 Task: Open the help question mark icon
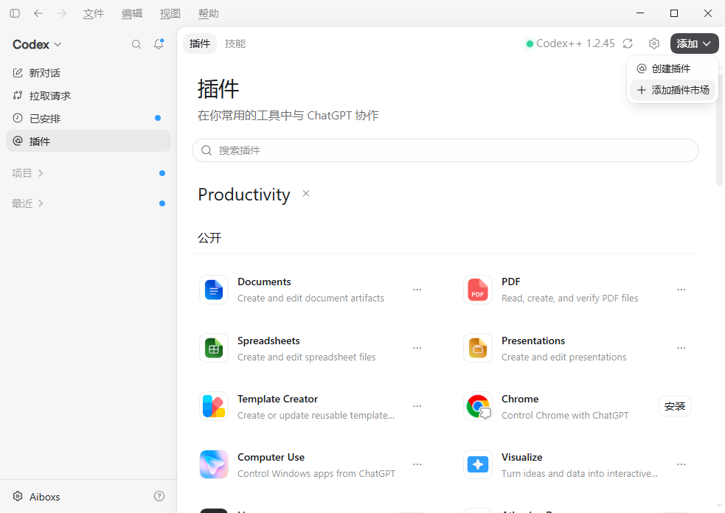click(159, 496)
